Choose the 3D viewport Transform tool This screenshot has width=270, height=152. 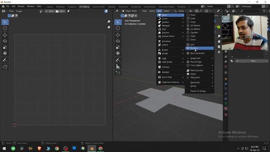point(118,53)
